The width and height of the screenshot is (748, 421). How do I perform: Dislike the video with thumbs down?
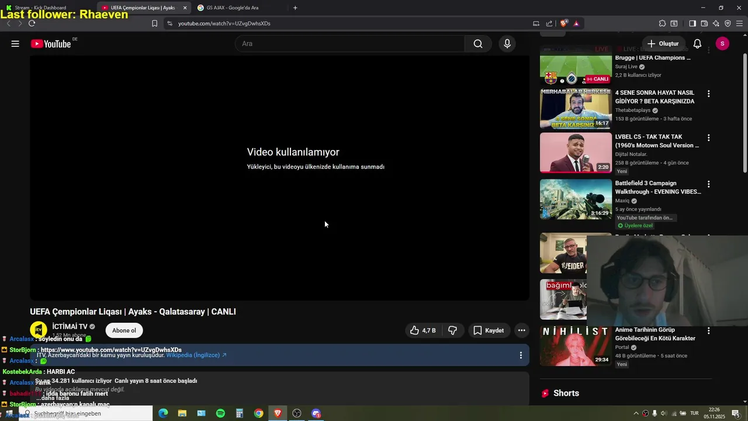tap(452, 330)
